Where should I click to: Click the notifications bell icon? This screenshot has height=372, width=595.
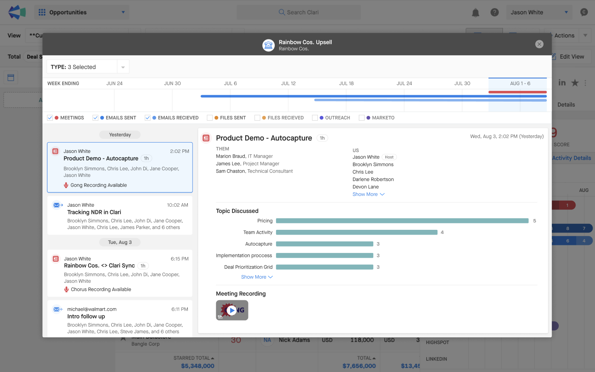point(475,13)
